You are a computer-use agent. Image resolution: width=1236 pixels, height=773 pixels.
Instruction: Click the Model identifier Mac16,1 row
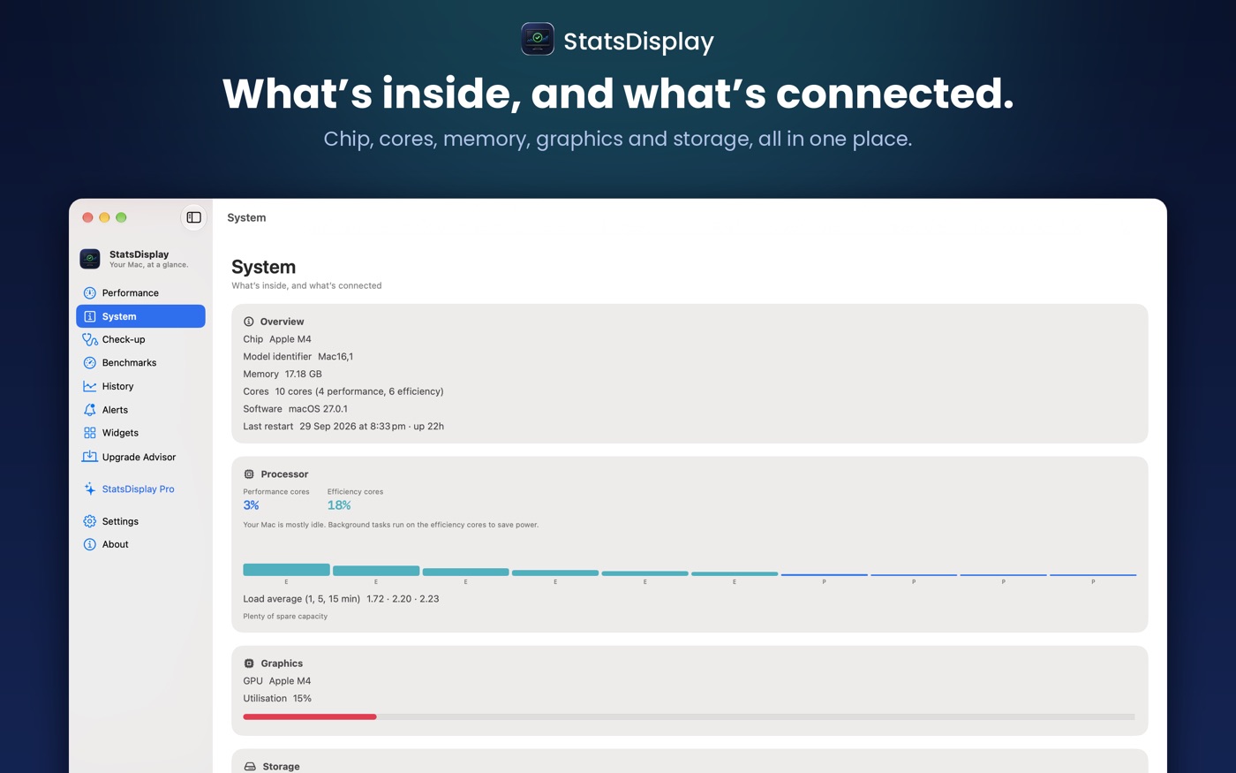pyautogui.click(x=298, y=356)
